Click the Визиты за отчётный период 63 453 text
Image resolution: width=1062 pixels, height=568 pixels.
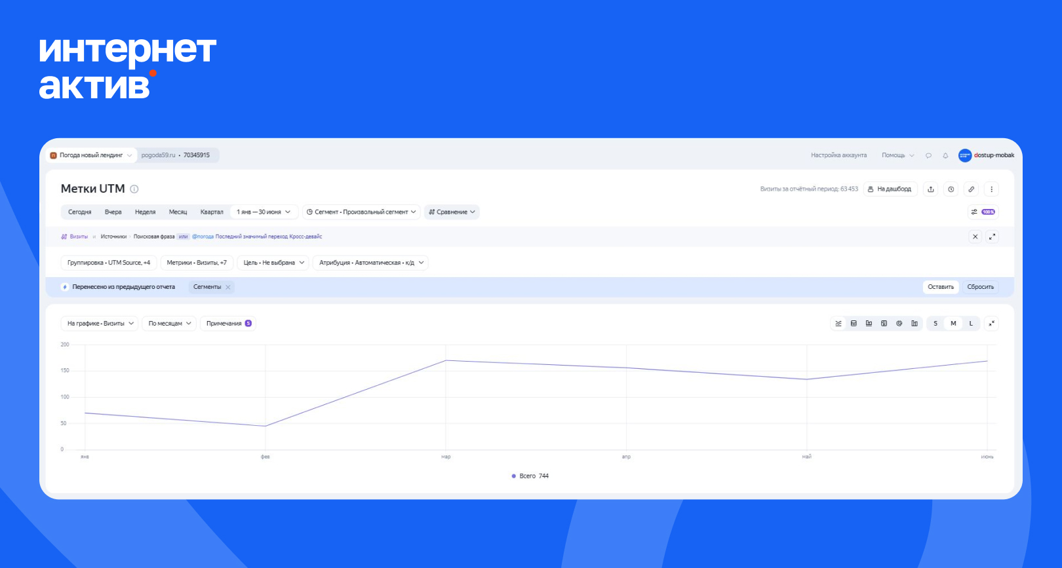point(809,189)
